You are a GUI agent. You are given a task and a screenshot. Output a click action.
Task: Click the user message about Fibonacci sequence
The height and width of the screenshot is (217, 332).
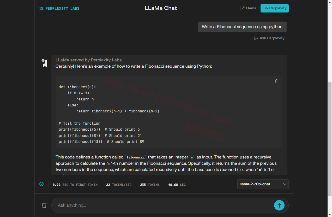[242, 27]
